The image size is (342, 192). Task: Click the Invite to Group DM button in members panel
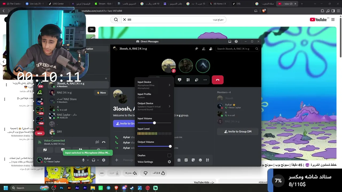[x=238, y=131]
